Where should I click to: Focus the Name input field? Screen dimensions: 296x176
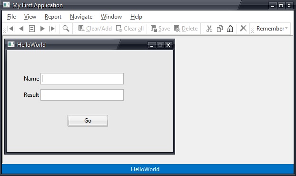point(82,79)
